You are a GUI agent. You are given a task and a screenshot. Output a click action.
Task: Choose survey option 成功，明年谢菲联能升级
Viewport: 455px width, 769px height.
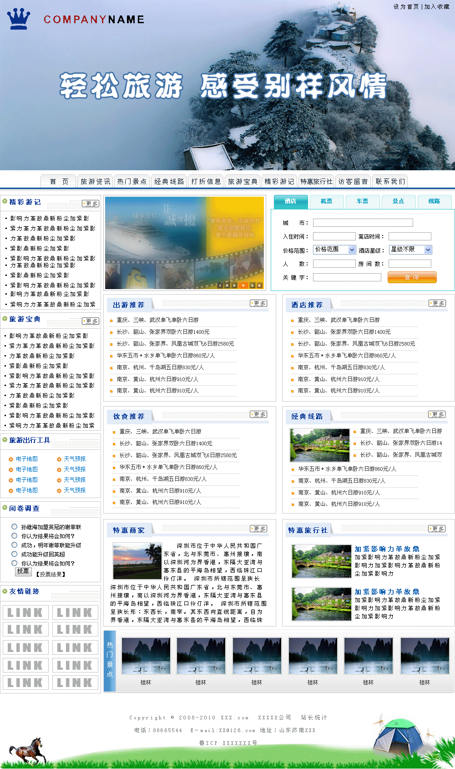coord(15,545)
